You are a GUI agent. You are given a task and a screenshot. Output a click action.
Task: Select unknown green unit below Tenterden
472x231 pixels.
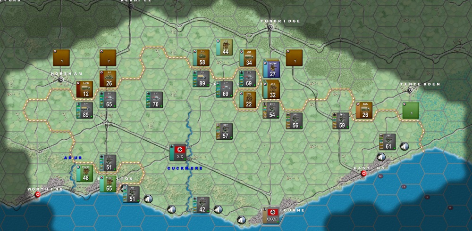pos(411,110)
